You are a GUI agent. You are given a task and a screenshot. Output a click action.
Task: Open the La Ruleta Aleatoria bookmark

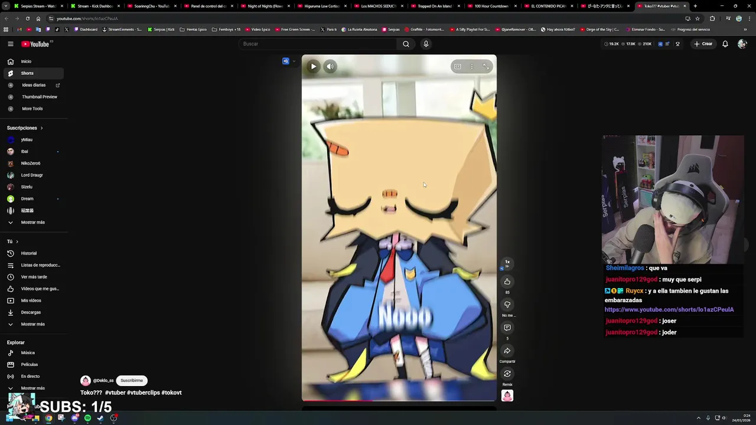click(x=359, y=29)
